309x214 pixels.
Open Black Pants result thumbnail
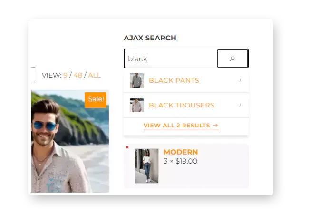[x=137, y=80]
